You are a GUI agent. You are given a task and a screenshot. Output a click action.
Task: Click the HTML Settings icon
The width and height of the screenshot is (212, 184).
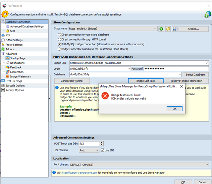coord(3,81)
